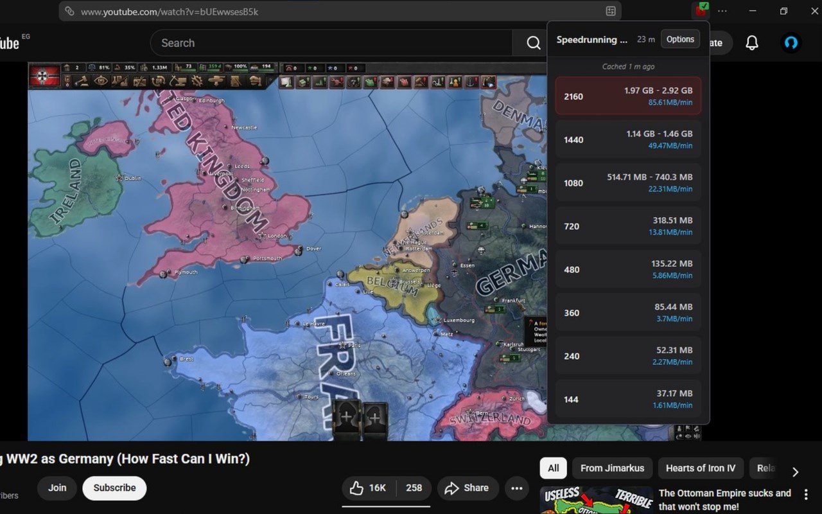Click the "Cached 1 m ago" text

point(628,66)
